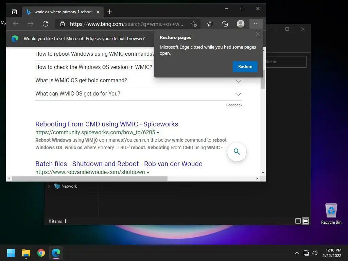Viewport: 348px width, 261px height.
Task: Go back in Edge
Action: pyautogui.click(x=16, y=24)
